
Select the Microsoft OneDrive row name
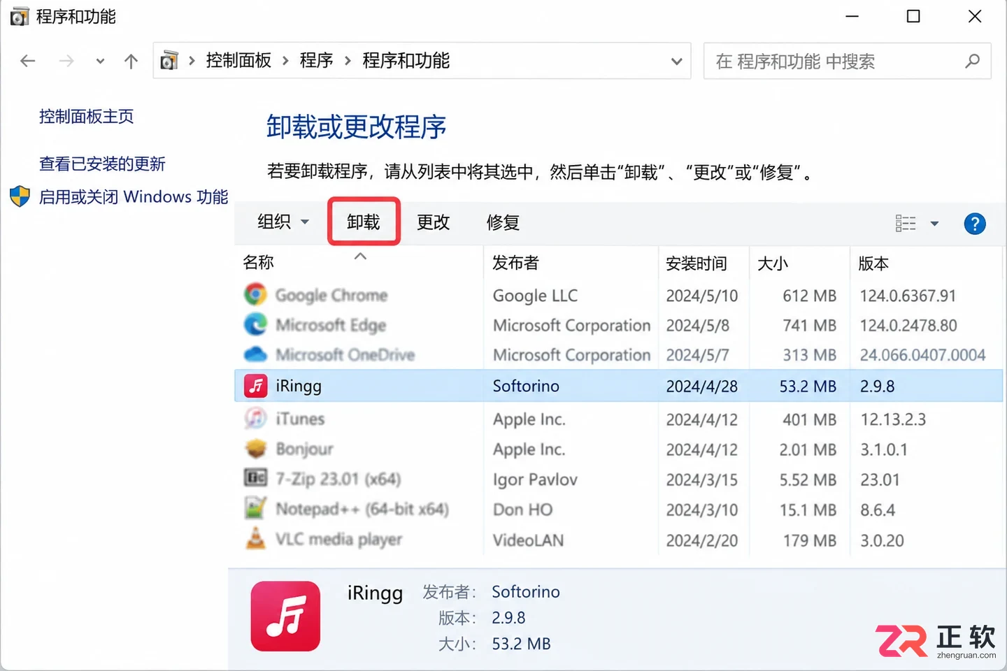[x=345, y=354]
